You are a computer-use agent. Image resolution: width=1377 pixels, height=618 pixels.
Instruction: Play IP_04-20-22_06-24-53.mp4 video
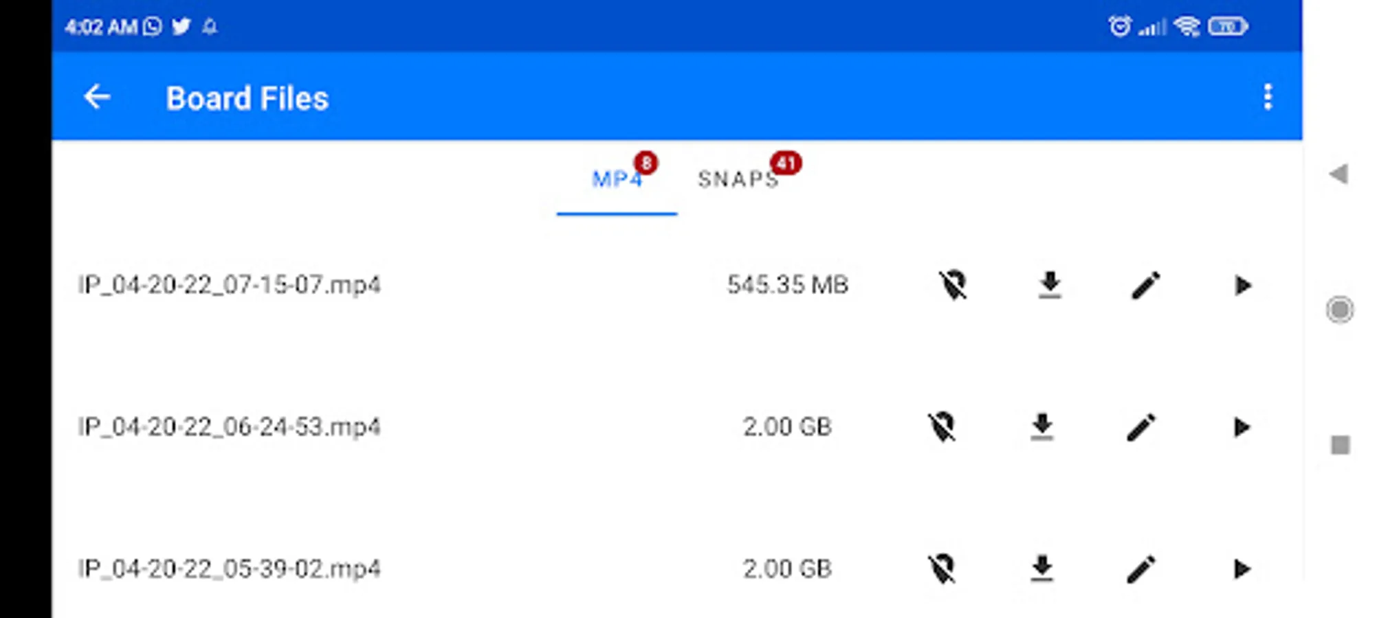point(1242,427)
